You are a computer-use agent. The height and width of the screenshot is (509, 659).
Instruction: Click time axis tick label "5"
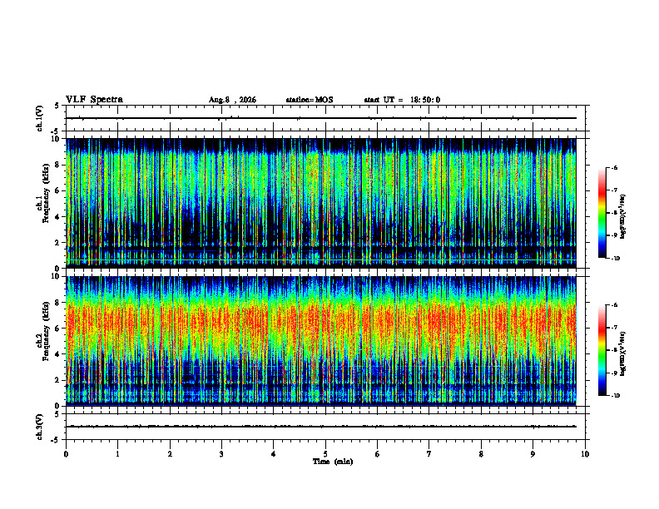325,454
